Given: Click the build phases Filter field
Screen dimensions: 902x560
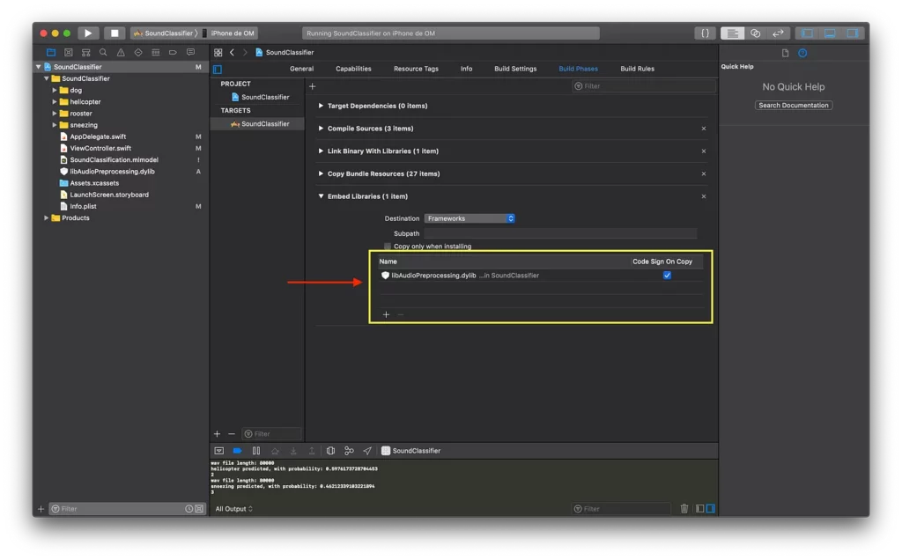Looking at the screenshot, I should click(x=643, y=86).
